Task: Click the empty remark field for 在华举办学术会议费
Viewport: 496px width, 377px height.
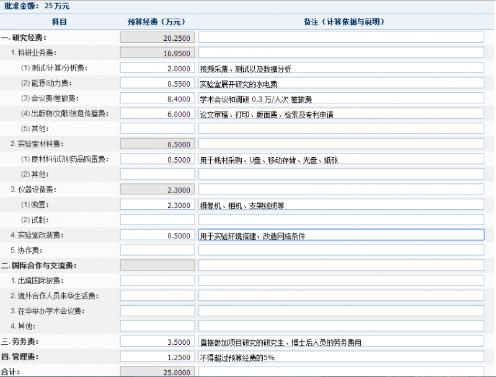Action: click(x=341, y=311)
